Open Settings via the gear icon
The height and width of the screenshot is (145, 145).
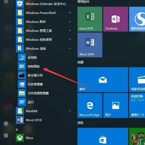click(x=6, y=135)
